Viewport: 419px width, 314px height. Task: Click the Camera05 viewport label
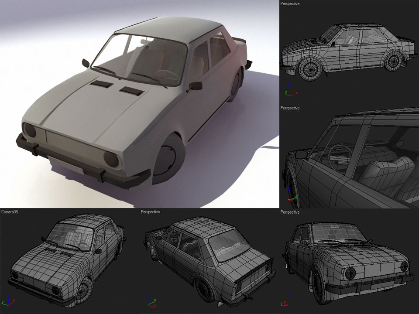pyautogui.click(x=10, y=212)
